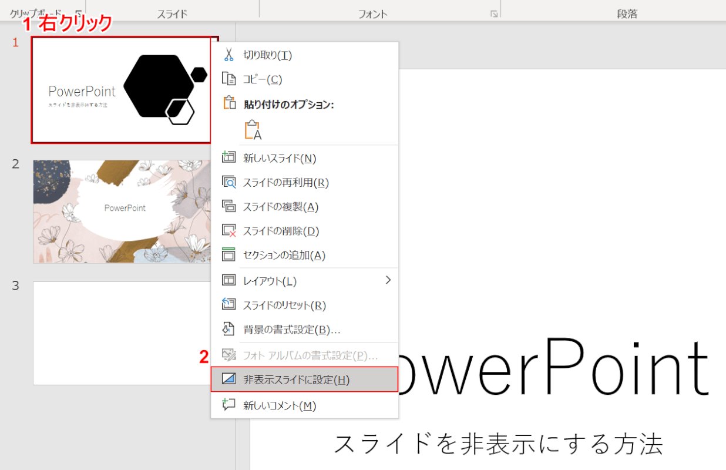
Task: Select slide 1 thumbnail with hexagons
Action: [x=121, y=90]
